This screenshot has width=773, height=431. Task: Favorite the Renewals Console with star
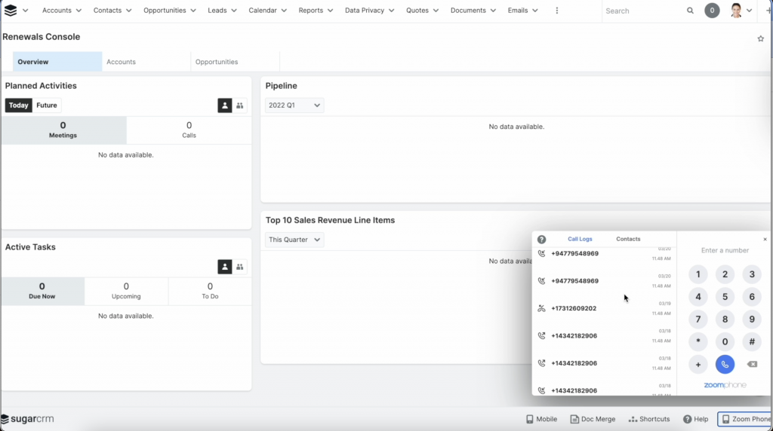point(761,38)
